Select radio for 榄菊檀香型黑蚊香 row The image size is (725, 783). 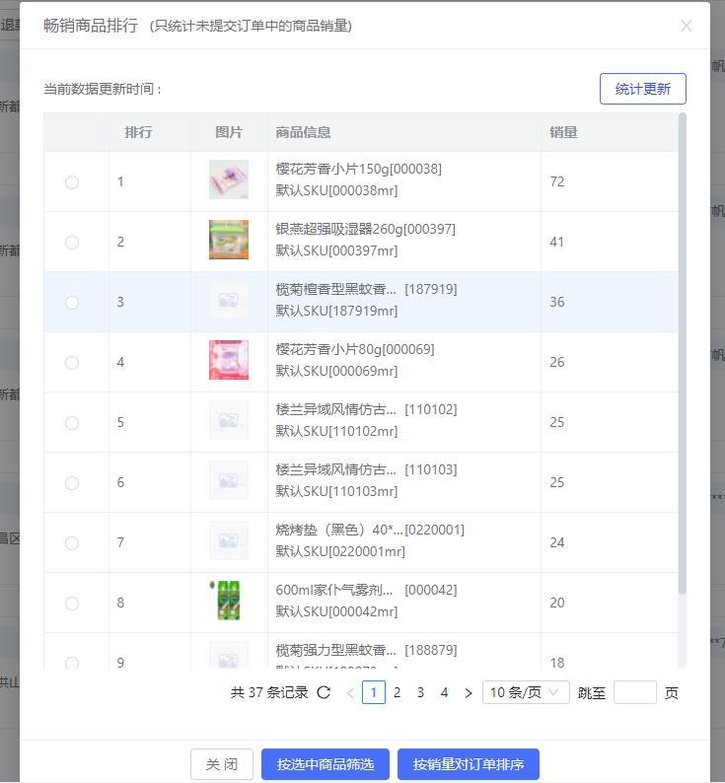[x=72, y=303]
